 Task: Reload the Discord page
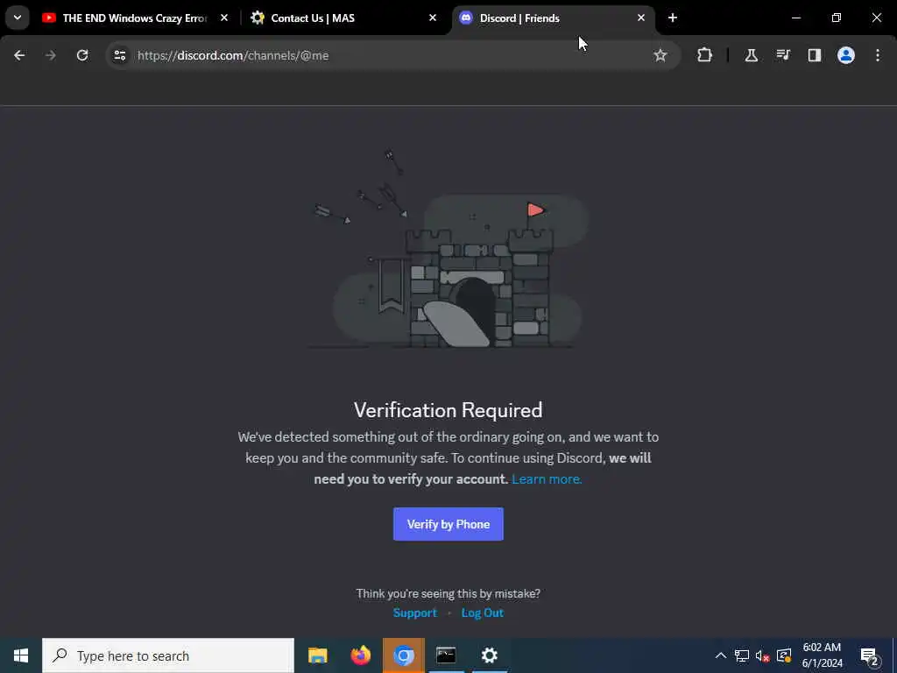point(82,55)
